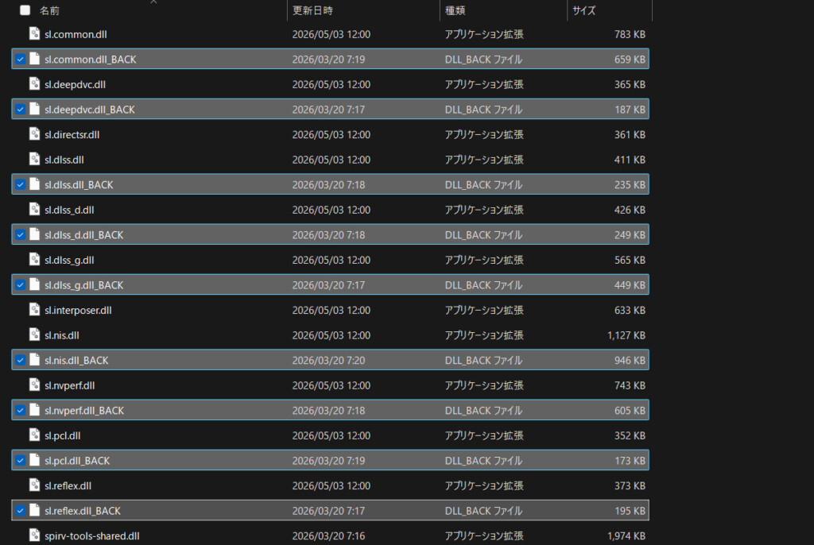The width and height of the screenshot is (814, 545).
Task: Sort by the 種類 column header
Action: click(x=455, y=10)
